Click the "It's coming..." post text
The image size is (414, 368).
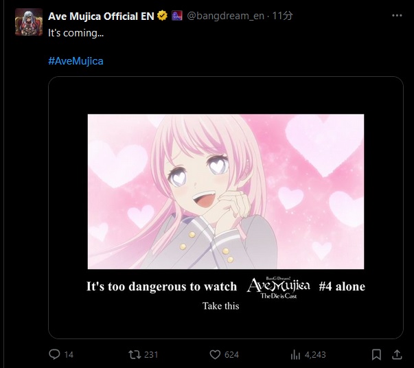pyautogui.click(x=76, y=33)
